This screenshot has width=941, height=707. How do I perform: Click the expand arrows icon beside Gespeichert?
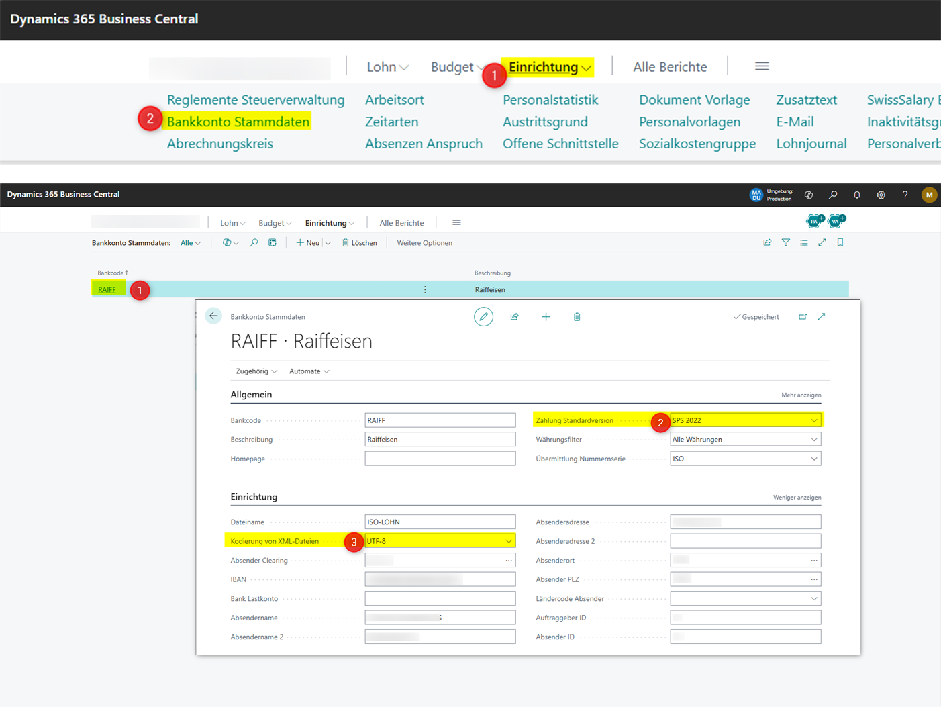pos(822,316)
